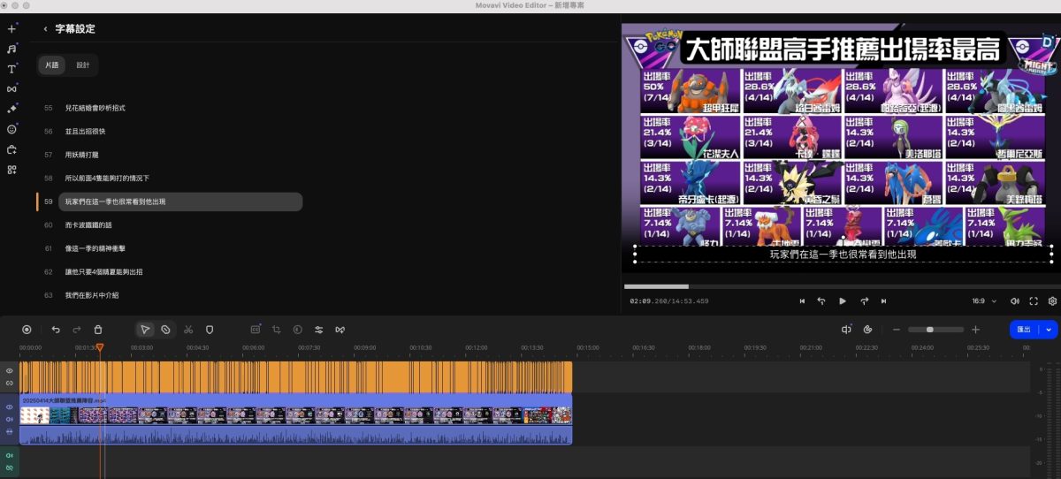Open preview settings gear
Screen dimensions: 1061x479
tap(1052, 301)
